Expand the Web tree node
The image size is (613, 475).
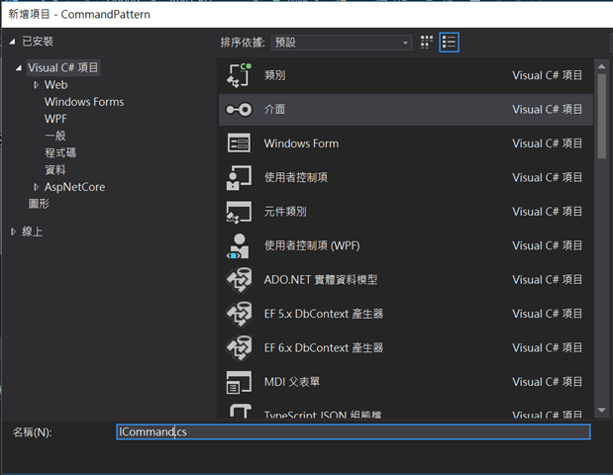click(x=36, y=85)
